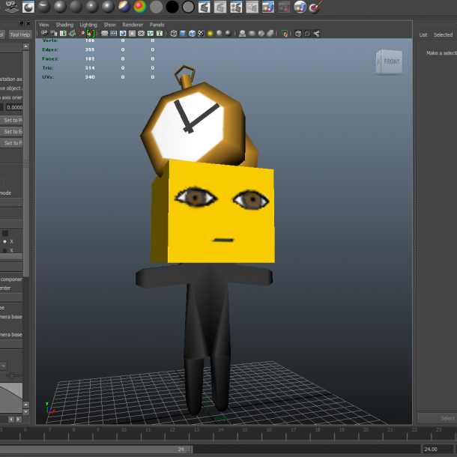The image size is (457, 457).
Task: Click the small falloff slider handle
Action: (x=11, y=375)
